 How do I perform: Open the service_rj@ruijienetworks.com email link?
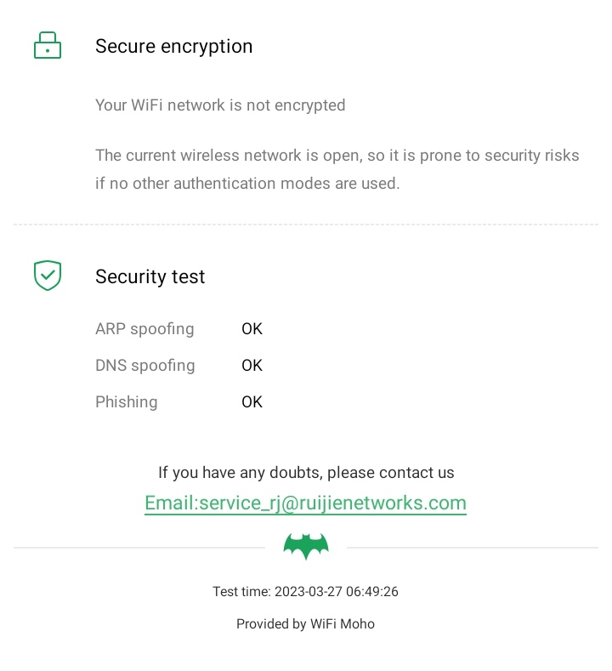(x=305, y=503)
